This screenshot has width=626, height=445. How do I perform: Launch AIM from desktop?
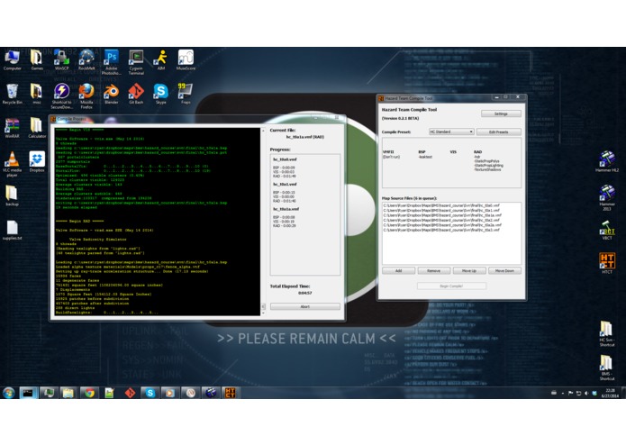pyautogui.click(x=161, y=60)
